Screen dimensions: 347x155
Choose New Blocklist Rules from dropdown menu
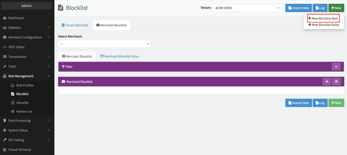324,25
